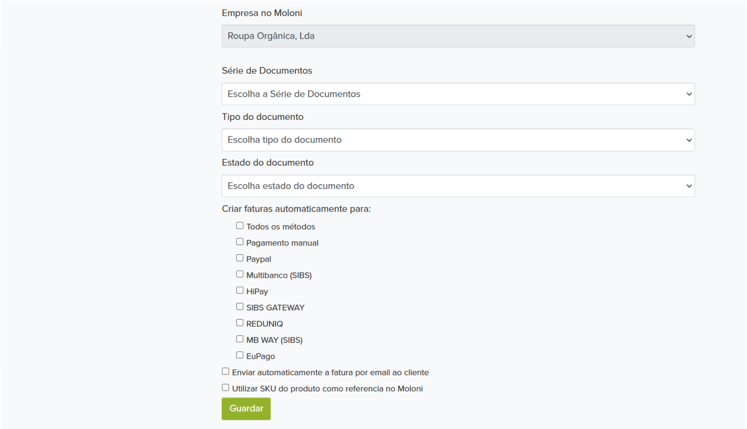Toggle the HiPay checkbox

240,290
